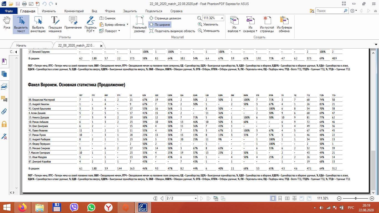Screen dimensions: 379x213
Task: Select the Hand (Рука) tool
Action: tap(7, 24)
